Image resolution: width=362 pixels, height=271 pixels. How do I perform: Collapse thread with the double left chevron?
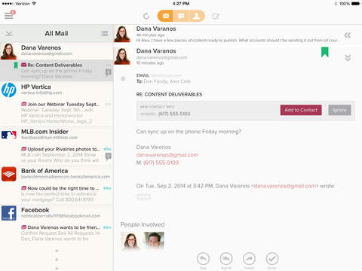348,35
